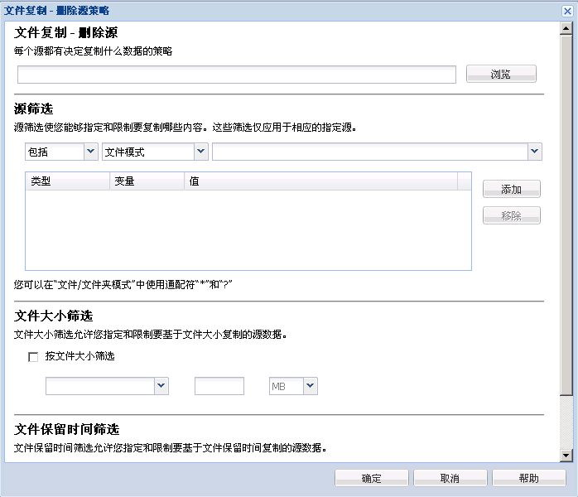Confirm with the 确定 button

pyautogui.click(x=372, y=478)
